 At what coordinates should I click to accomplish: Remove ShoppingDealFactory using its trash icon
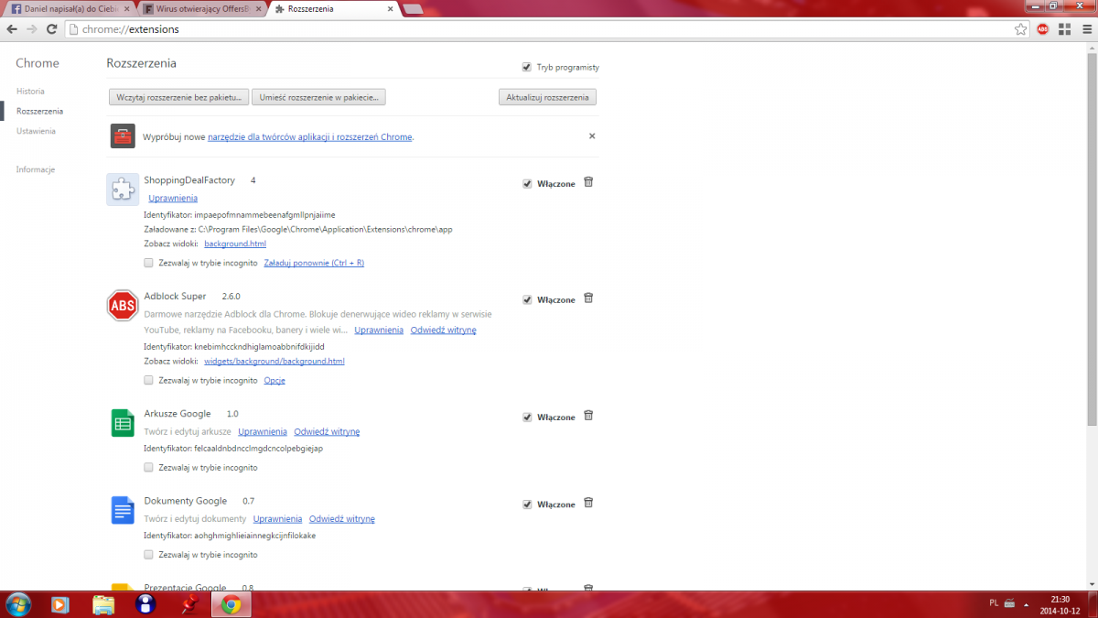pos(588,182)
